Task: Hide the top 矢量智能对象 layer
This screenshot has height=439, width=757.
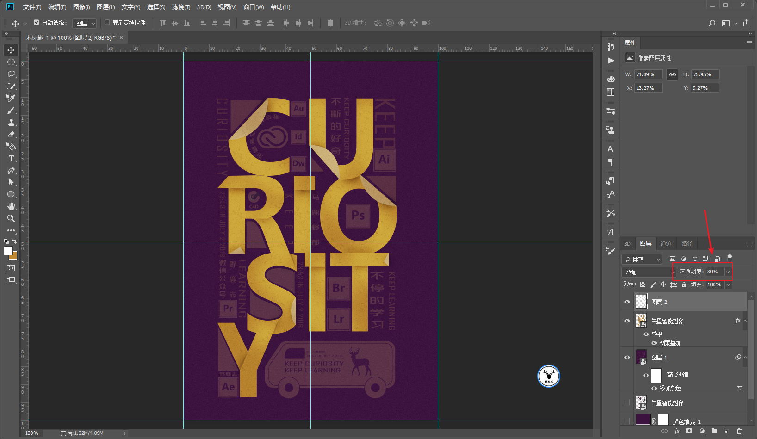Action: [x=627, y=321]
